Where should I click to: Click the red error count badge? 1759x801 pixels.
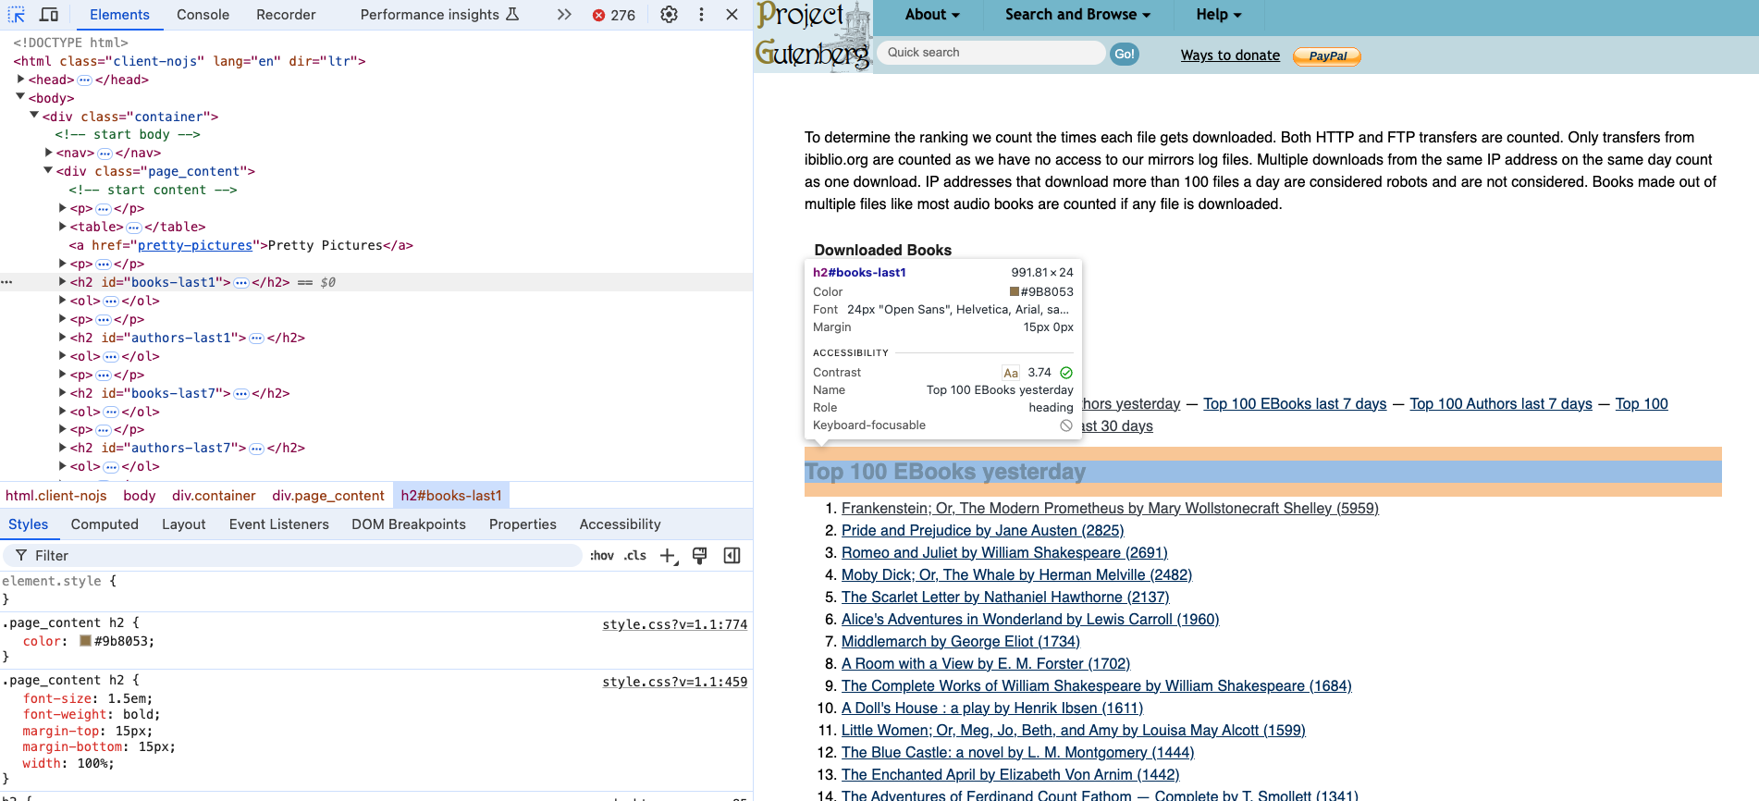(614, 15)
